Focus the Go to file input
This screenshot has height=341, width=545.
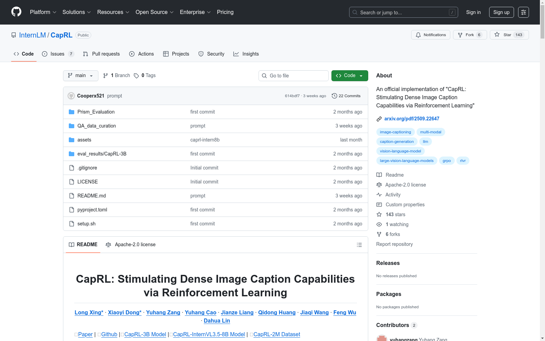[x=294, y=76]
